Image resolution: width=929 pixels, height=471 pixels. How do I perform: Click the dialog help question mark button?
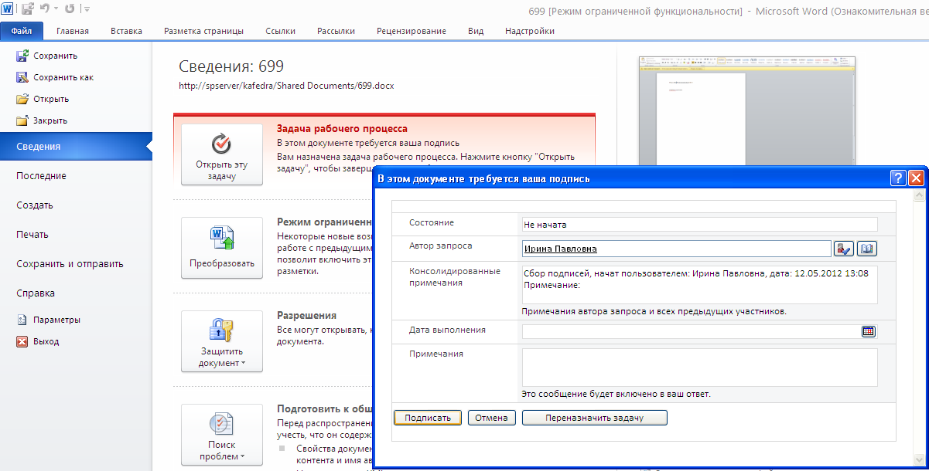click(x=898, y=178)
